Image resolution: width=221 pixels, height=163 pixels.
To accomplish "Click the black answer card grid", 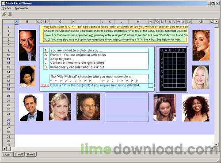I will (x=173, y=69).
